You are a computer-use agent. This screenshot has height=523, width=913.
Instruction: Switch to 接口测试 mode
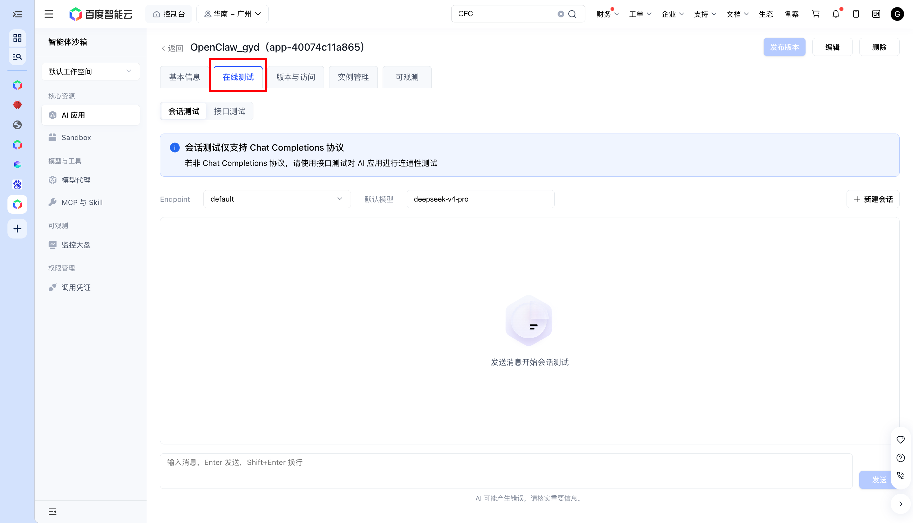point(229,111)
